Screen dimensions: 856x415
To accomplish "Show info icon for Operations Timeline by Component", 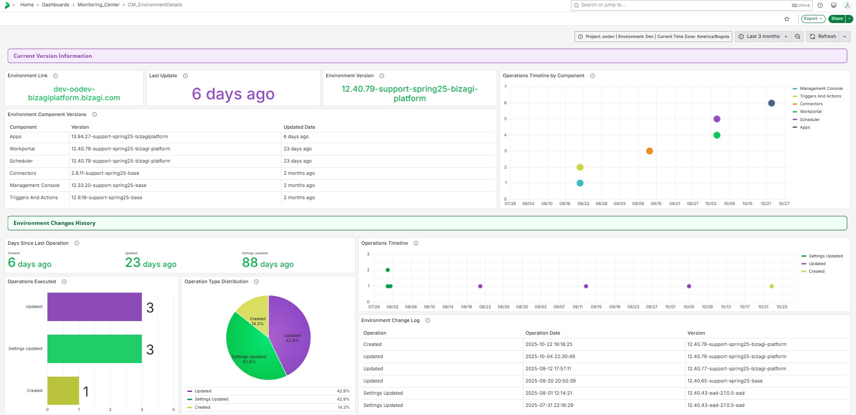I will 593,76.
